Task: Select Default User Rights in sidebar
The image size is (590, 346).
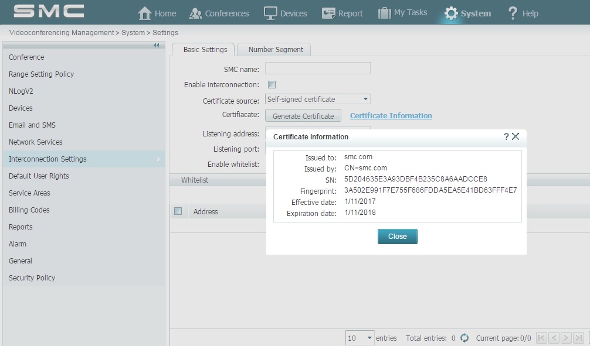Action: click(x=83, y=176)
